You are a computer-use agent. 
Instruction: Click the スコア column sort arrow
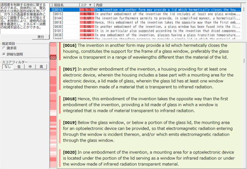point(90,5)
